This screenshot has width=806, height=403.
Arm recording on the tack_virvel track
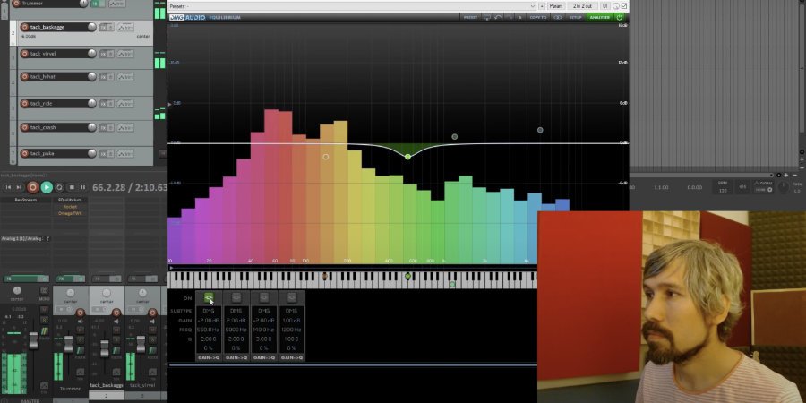25,54
